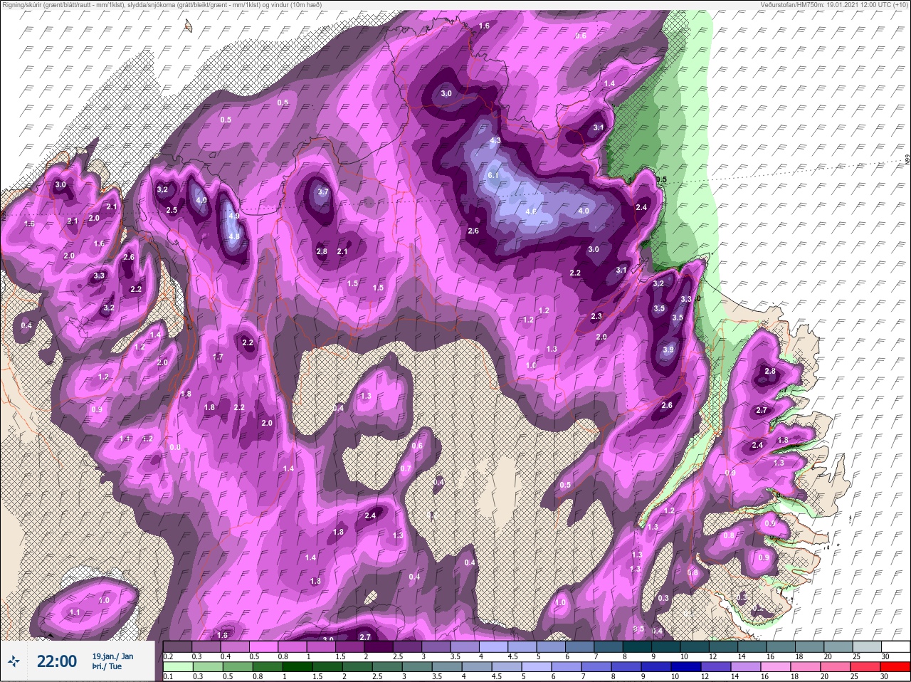
Task: Click the white upper legend swatch above 30
Action: coord(895,646)
